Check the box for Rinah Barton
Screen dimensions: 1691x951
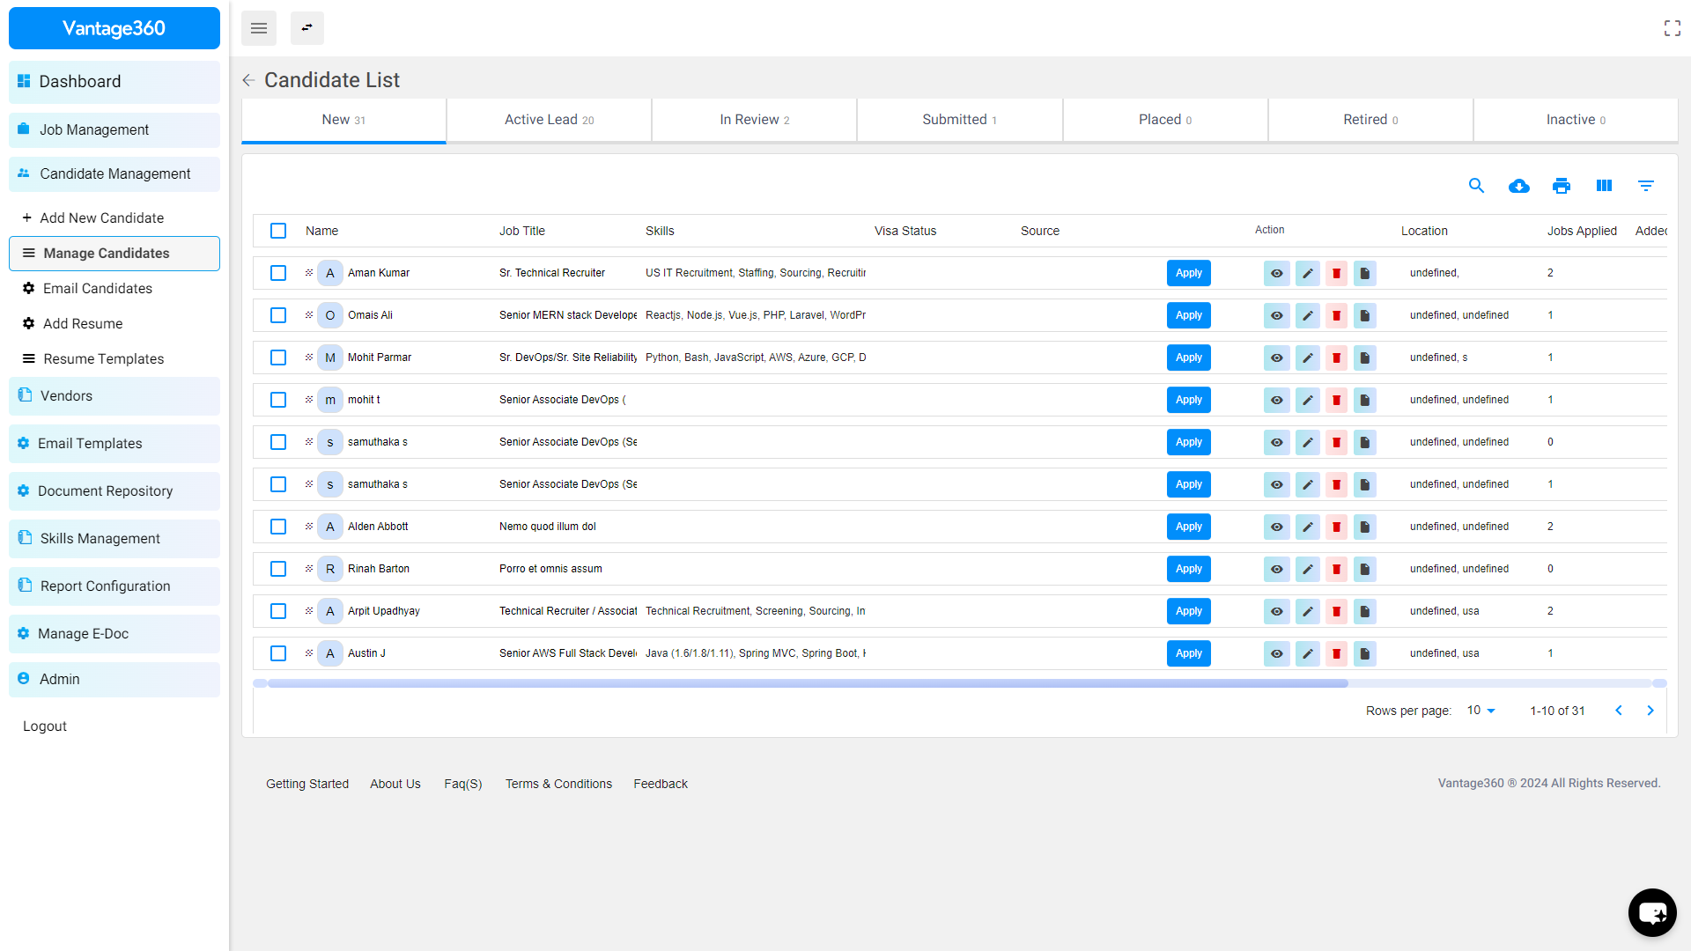pos(278,569)
